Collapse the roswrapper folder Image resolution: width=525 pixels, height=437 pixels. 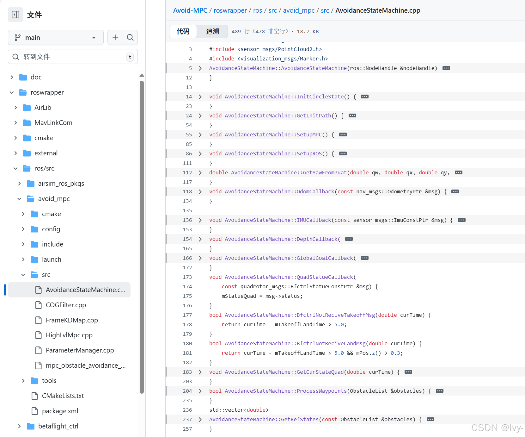tap(12, 92)
